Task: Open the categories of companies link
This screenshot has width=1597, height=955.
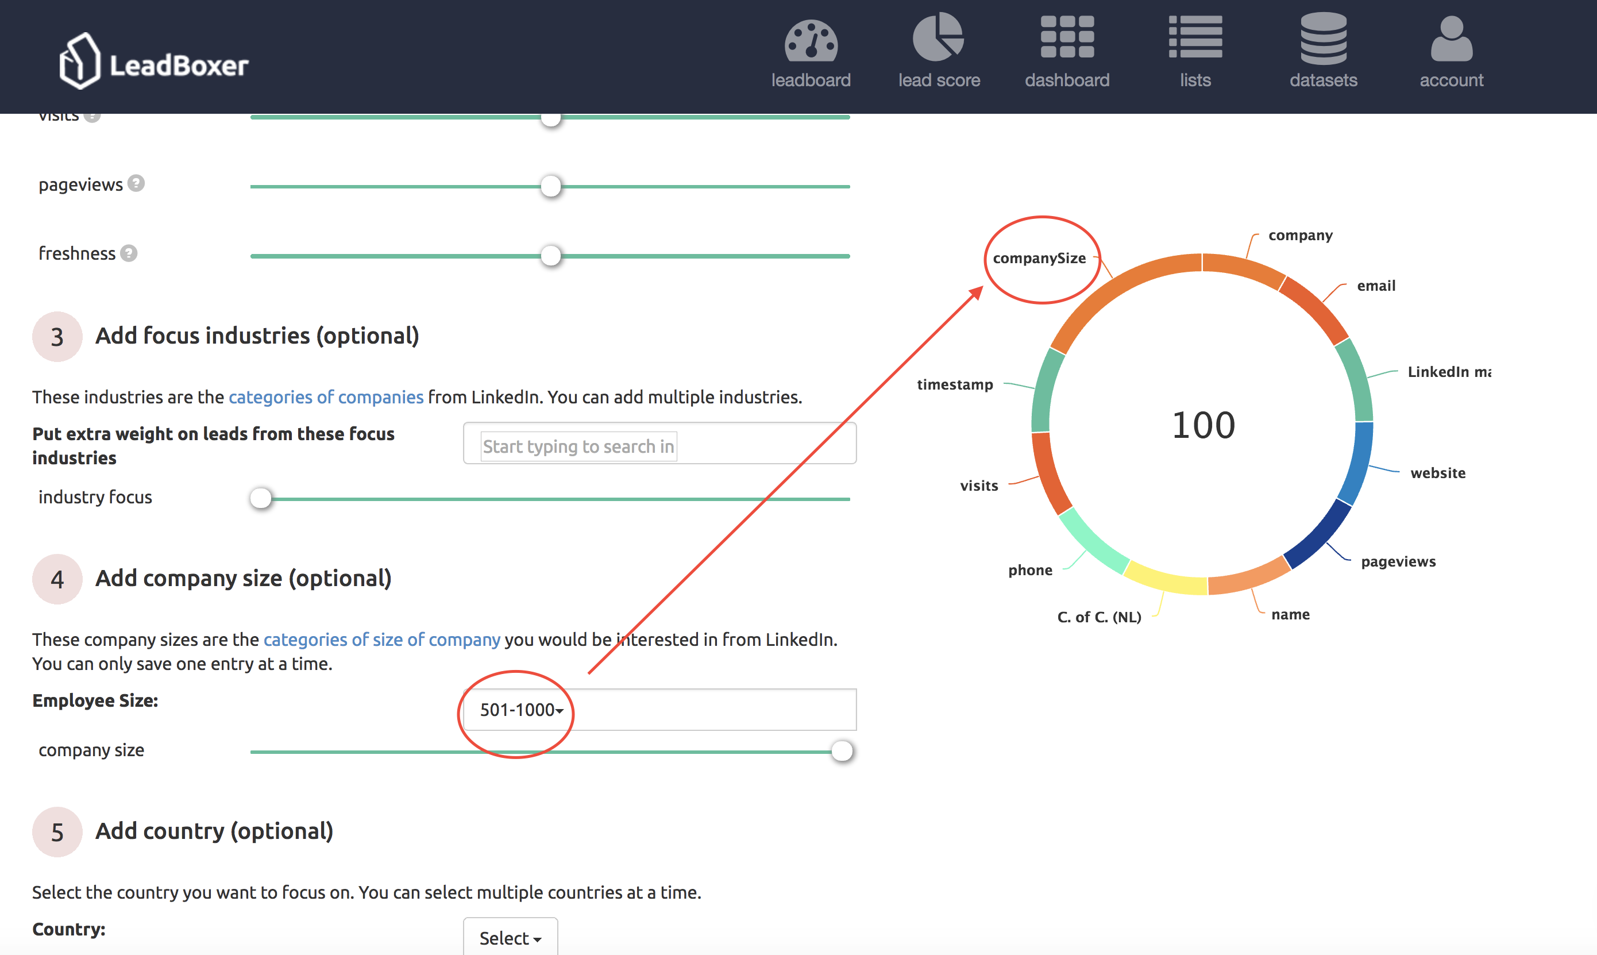Action: 326,397
